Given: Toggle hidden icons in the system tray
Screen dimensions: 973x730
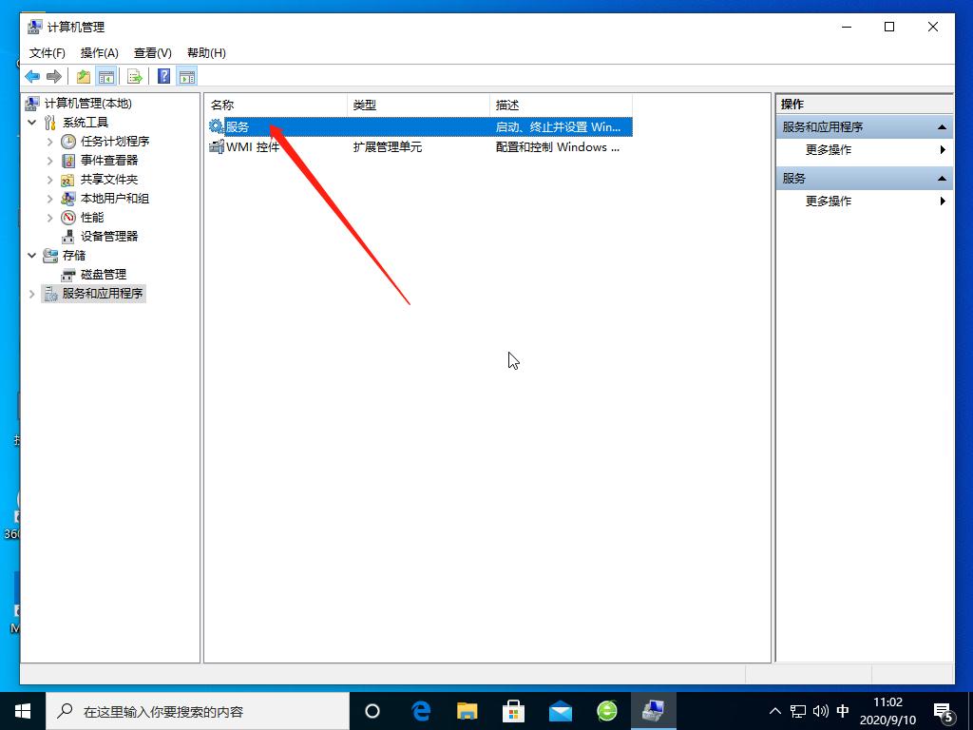Looking at the screenshot, I should pos(775,710).
